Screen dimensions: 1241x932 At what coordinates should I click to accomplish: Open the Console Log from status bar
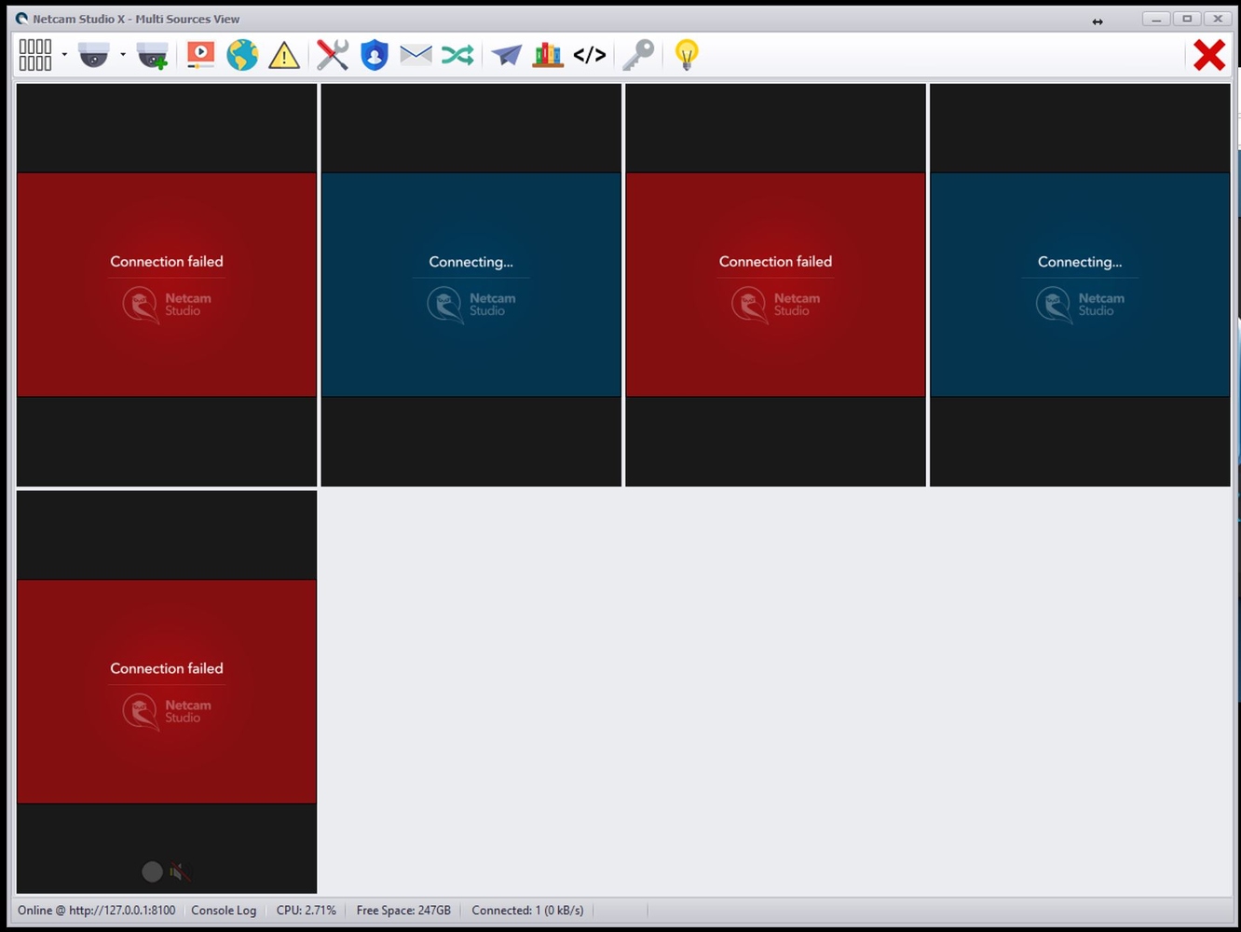coord(224,911)
